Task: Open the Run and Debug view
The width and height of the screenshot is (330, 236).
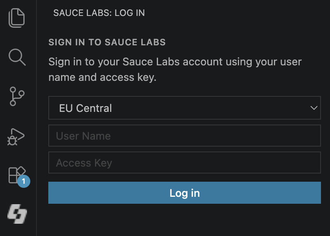Action: (16, 137)
